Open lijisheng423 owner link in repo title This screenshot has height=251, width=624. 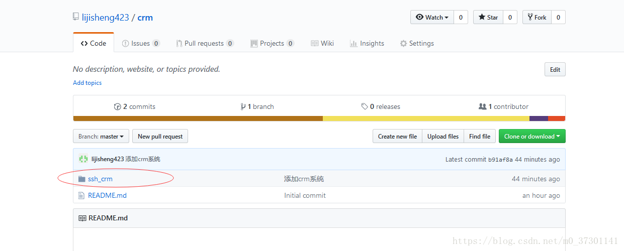[106, 17]
